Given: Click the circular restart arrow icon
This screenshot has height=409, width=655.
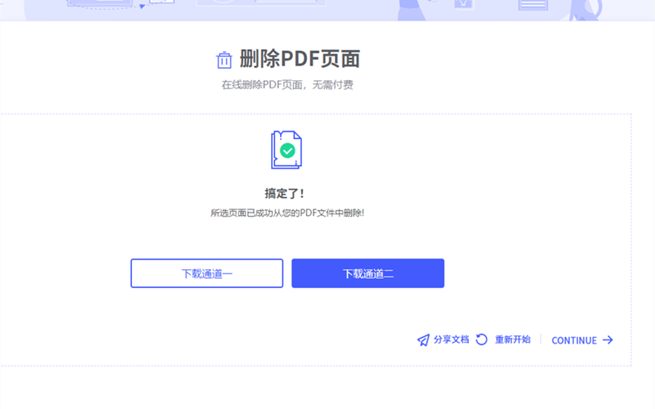Looking at the screenshot, I should [481, 339].
